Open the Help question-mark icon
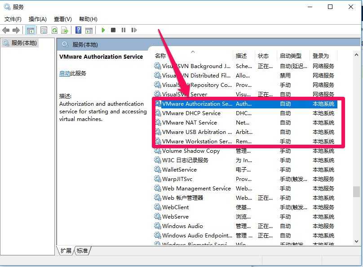 pyautogui.click(x=79, y=30)
